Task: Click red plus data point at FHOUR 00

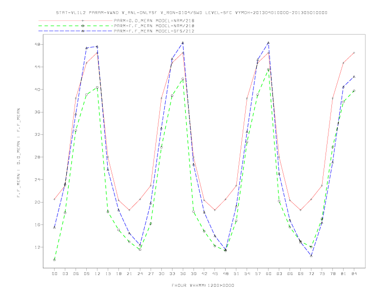Action: (55, 199)
